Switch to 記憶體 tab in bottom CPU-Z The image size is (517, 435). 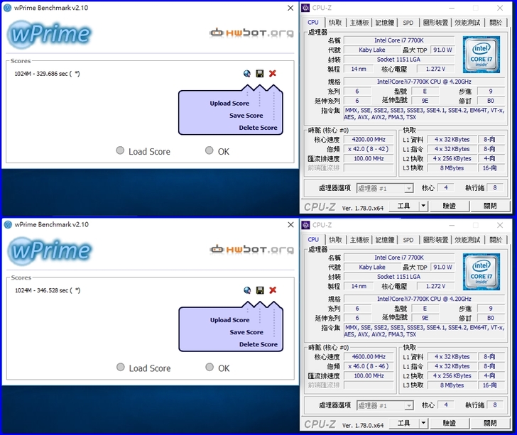pos(385,240)
